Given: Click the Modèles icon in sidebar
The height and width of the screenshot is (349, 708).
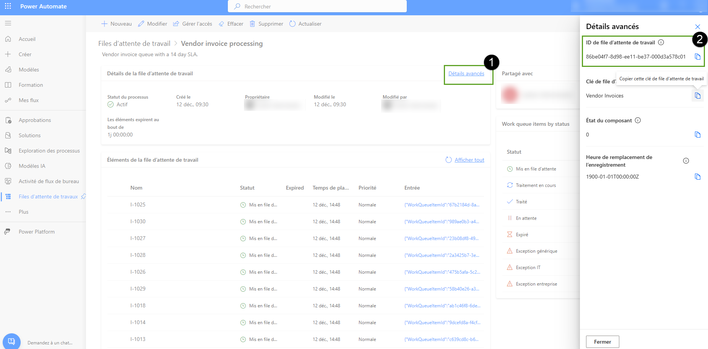Looking at the screenshot, I should coord(8,70).
